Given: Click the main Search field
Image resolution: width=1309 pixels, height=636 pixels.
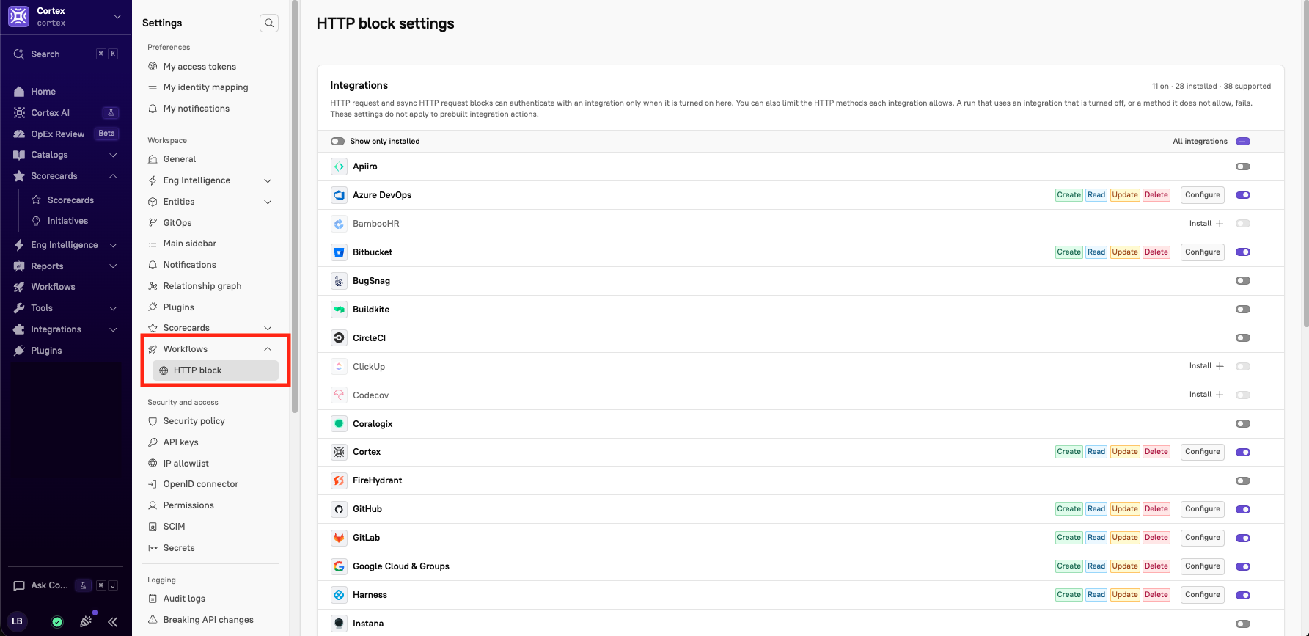Looking at the screenshot, I should pyautogui.click(x=66, y=54).
